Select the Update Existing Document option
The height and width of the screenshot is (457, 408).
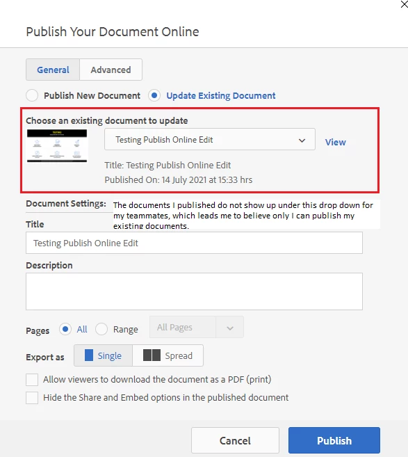tap(154, 95)
